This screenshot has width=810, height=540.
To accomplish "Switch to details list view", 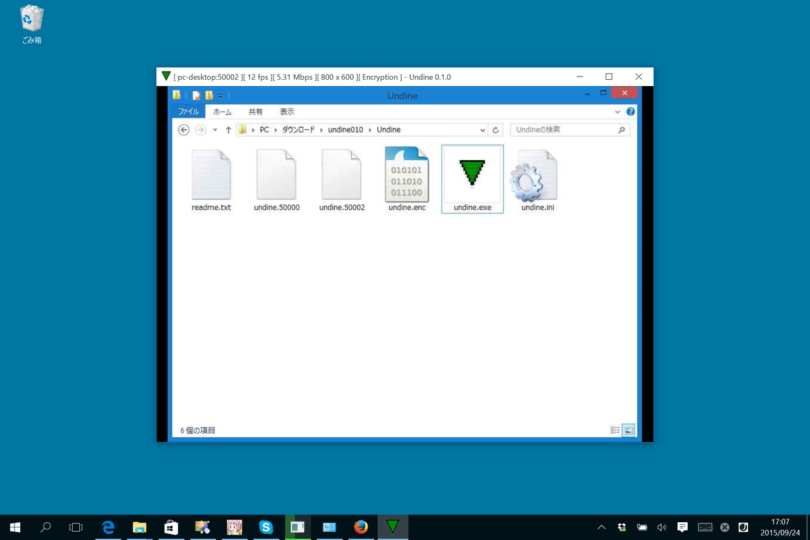I will click(x=614, y=430).
